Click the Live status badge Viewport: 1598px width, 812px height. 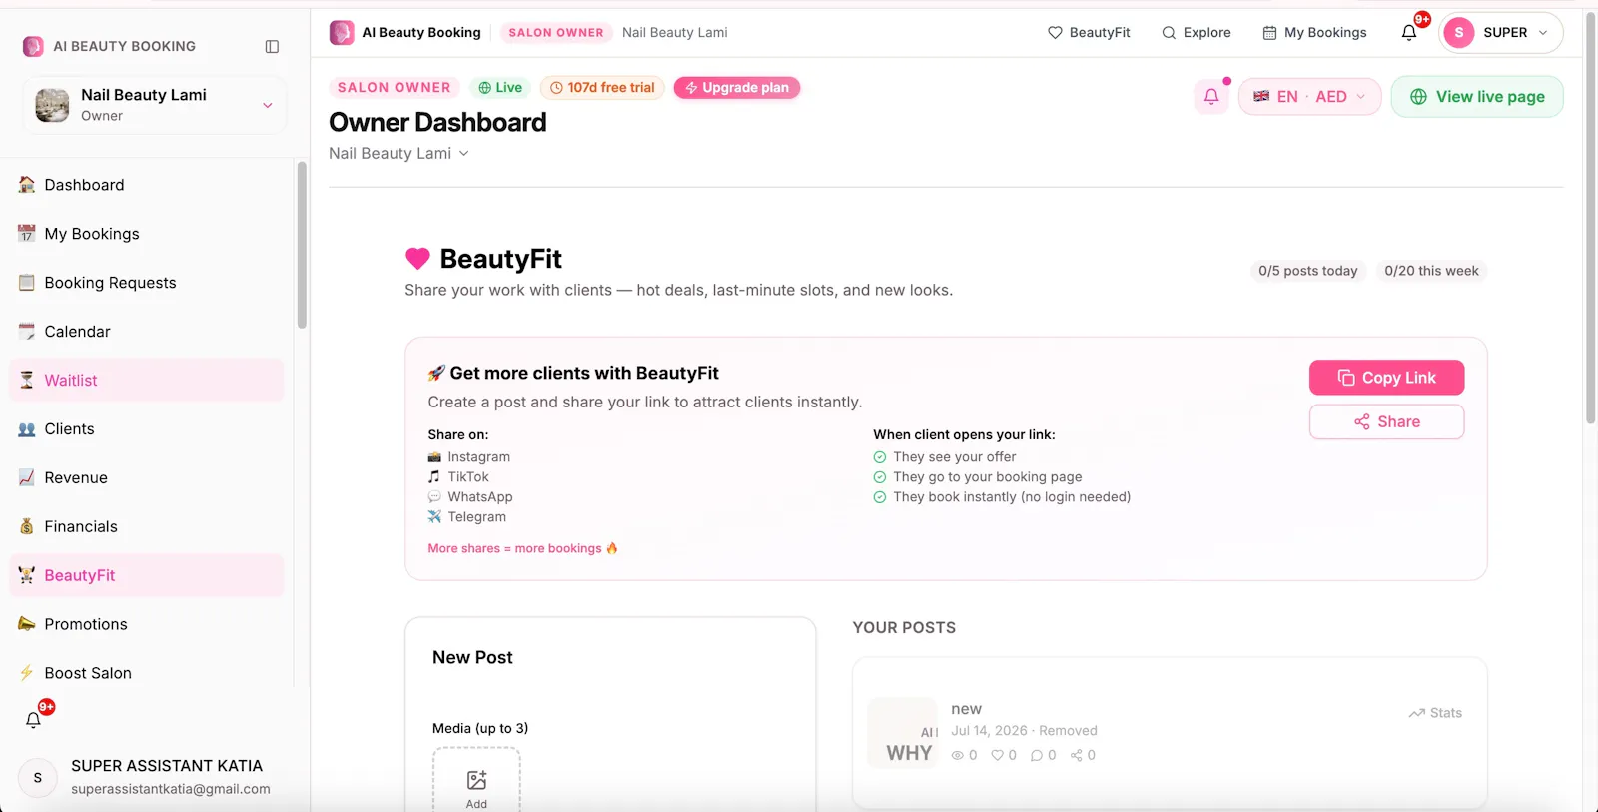[x=500, y=88]
